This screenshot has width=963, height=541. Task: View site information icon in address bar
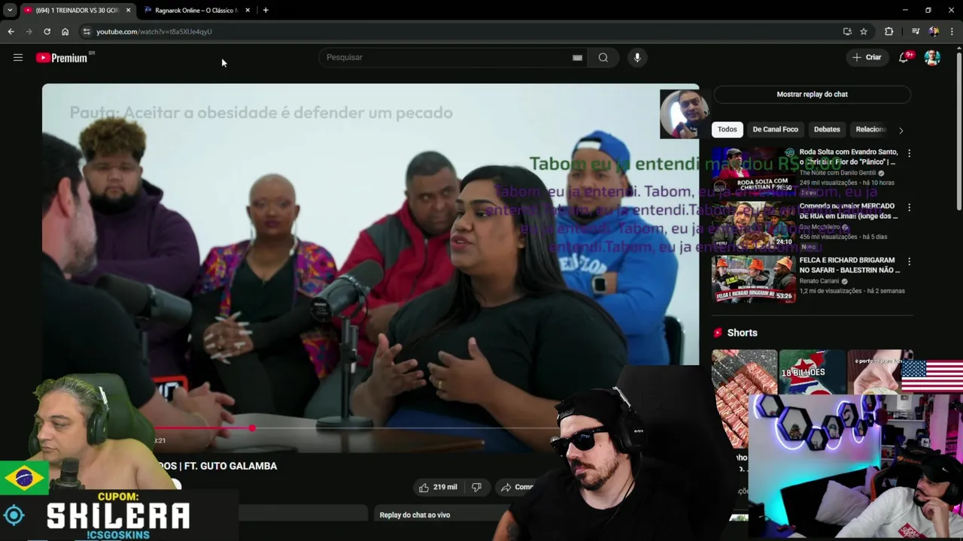[87, 32]
